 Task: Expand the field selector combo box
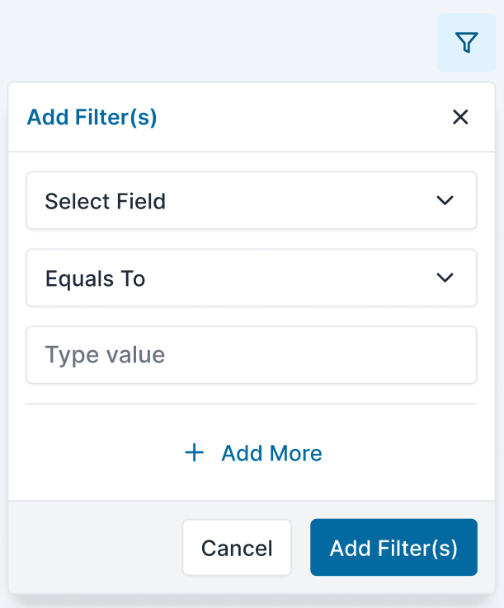[x=252, y=200]
